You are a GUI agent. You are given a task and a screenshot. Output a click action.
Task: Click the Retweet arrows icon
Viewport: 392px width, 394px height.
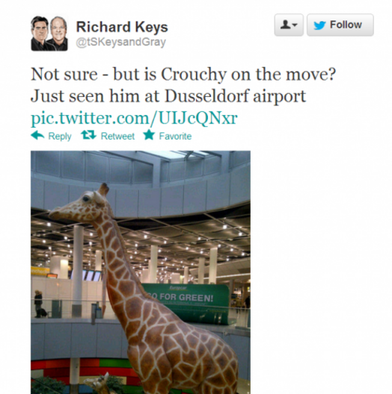coord(89,135)
